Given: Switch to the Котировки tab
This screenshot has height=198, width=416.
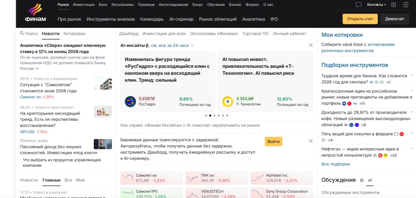Looking at the screenshot, I should pos(74,34).
